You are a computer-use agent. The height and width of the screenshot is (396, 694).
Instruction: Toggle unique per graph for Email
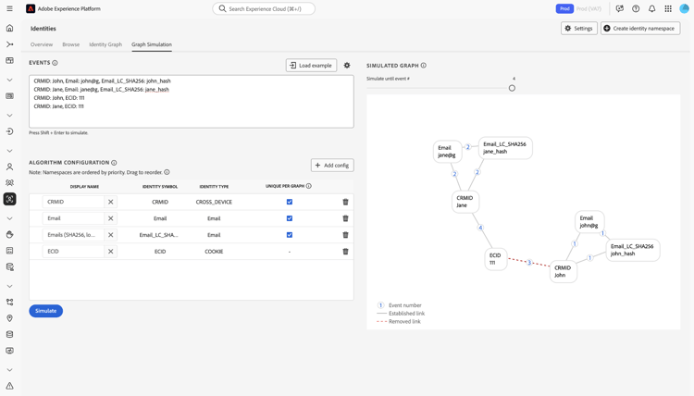tap(290, 218)
